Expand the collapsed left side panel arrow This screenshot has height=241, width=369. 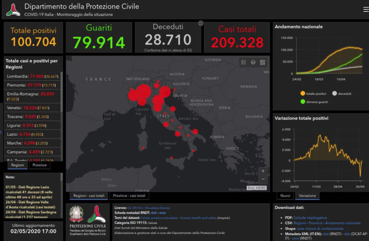pos(1,133)
